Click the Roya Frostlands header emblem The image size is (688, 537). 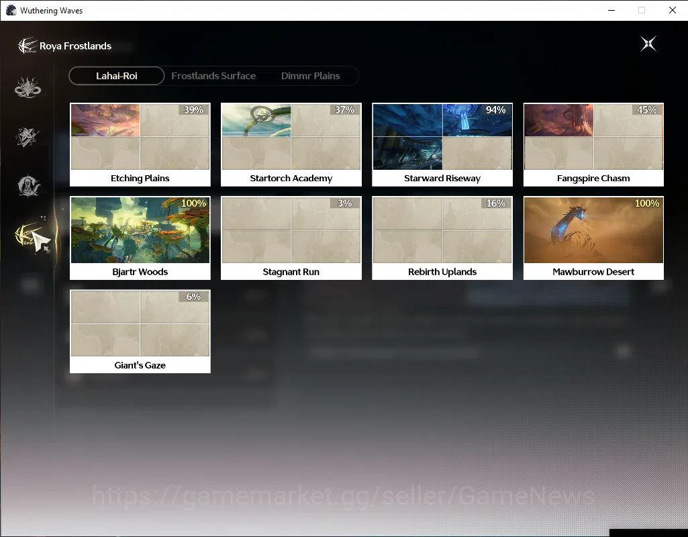pos(28,46)
